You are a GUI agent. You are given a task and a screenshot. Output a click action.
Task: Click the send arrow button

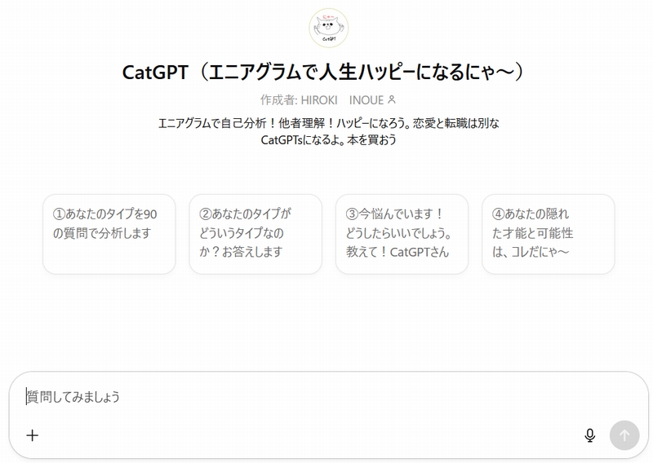pos(624,435)
